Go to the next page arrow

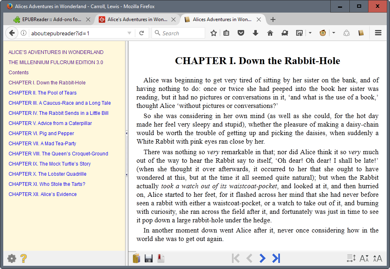click(262, 258)
